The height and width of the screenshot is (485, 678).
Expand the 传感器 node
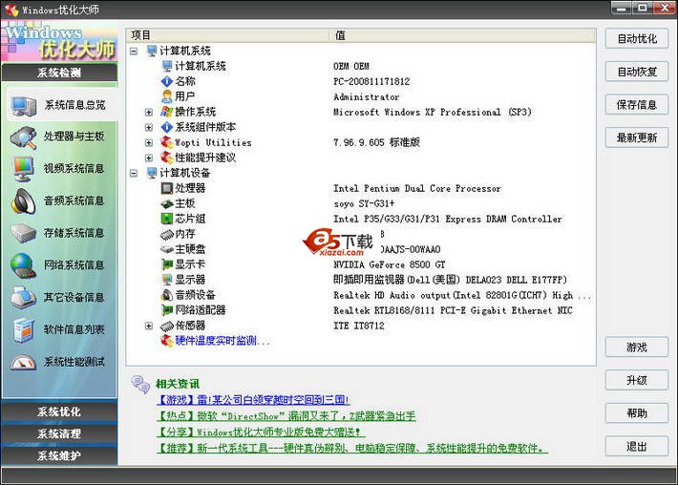pos(149,326)
